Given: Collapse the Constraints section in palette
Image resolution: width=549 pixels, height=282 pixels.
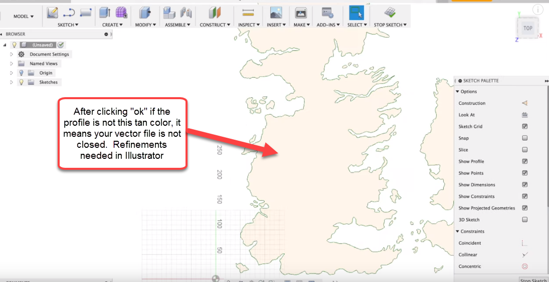Looking at the screenshot, I should coord(458,231).
